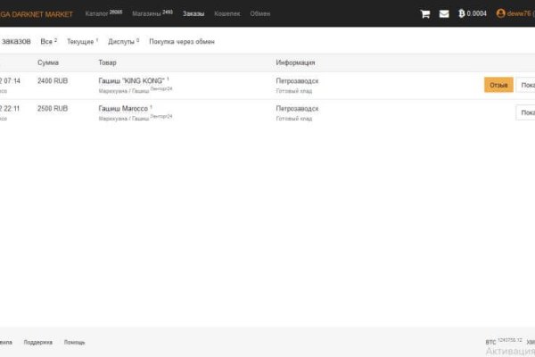
Task: Open the Обмен menu item
Action: tap(260, 13)
